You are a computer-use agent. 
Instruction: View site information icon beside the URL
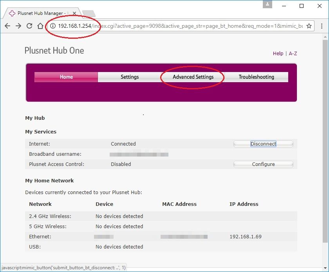click(x=53, y=26)
